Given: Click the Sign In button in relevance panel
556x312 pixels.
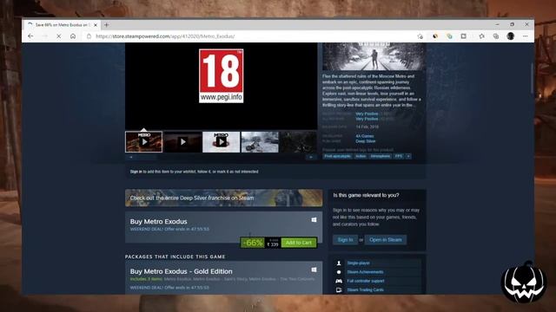Looking at the screenshot, I should coord(345,240).
